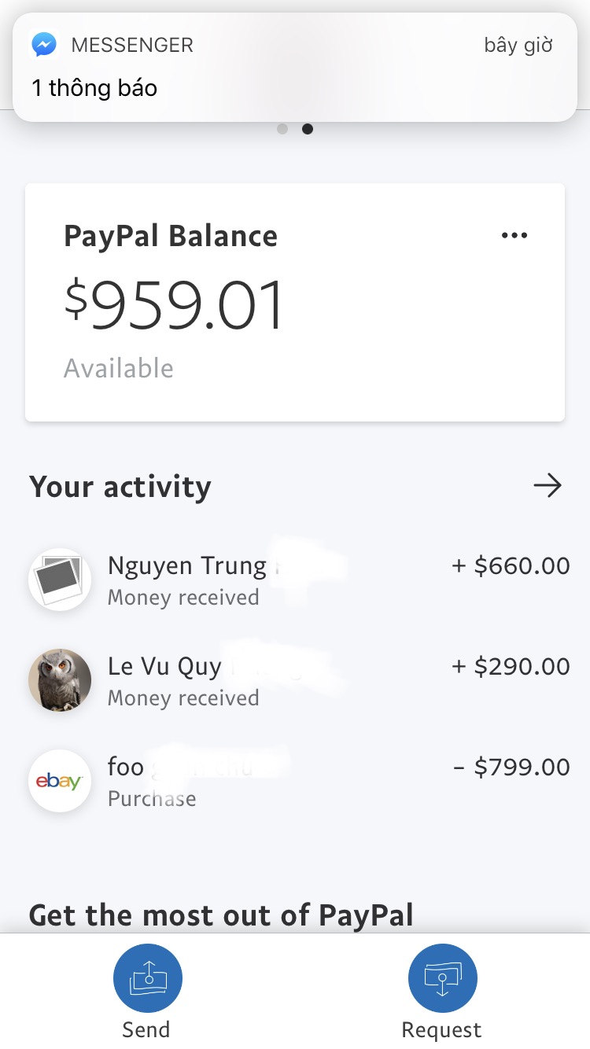Select the second page indicator dot
This screenshot has height=1049, width=590.
click(308, 129)
